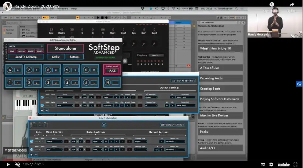Switch to Standalone mode
The image size is (303, 168).
click(65, 48)
